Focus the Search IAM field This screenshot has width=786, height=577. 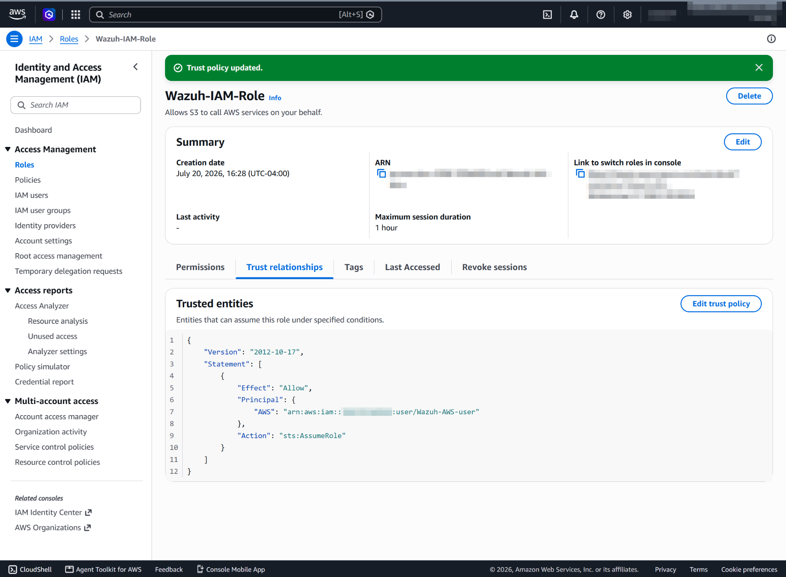click(76, 105)
